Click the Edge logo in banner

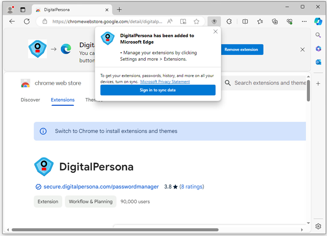coord(66,49)
